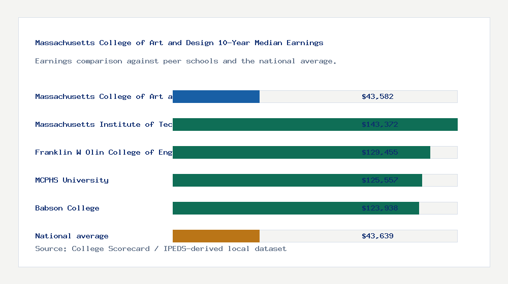This screenshot has width=508, height=284.
Task: Click the value $143,372
Action: coord(379,124)
